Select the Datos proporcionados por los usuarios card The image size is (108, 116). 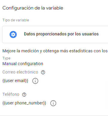(55, 35)
